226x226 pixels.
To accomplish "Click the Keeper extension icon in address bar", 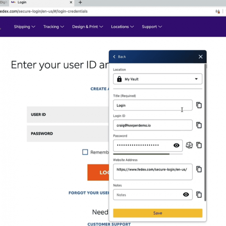I will tap(218, 11).
